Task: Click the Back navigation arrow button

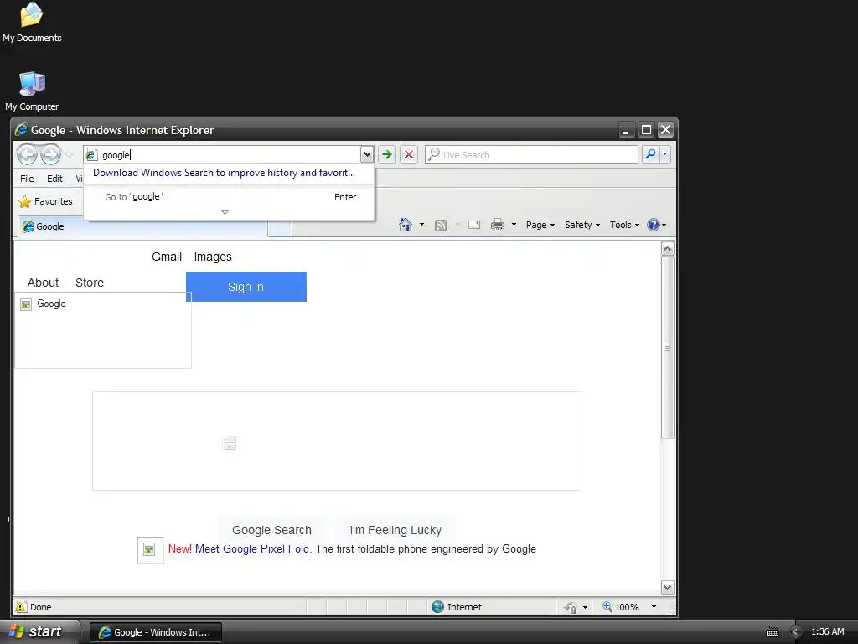Action: pyautogui.click(x=27, y=154)
